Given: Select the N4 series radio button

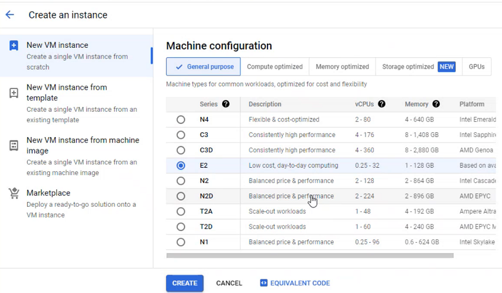Looking at the screenshot, I should [x=181, y=119].
